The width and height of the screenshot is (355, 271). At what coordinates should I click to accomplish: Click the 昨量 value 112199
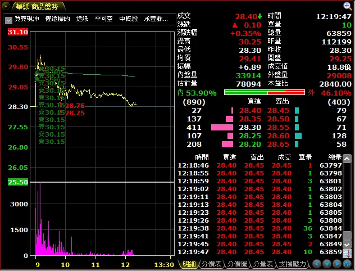coord(336,42)
